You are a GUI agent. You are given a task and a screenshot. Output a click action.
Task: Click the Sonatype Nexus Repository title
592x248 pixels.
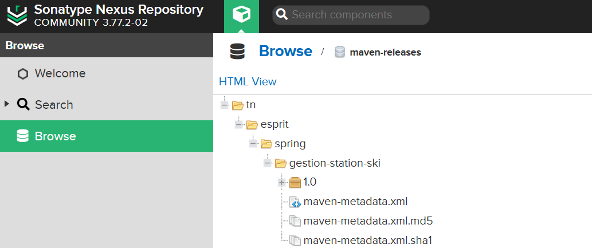click(119, 9)
